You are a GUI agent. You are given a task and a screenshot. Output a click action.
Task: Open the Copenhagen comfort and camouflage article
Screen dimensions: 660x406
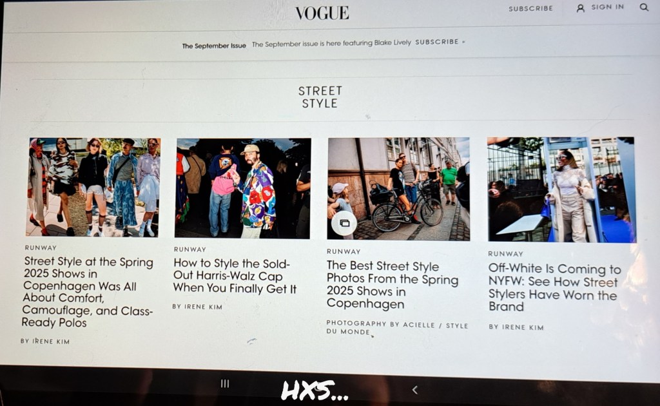coord(88,291)
